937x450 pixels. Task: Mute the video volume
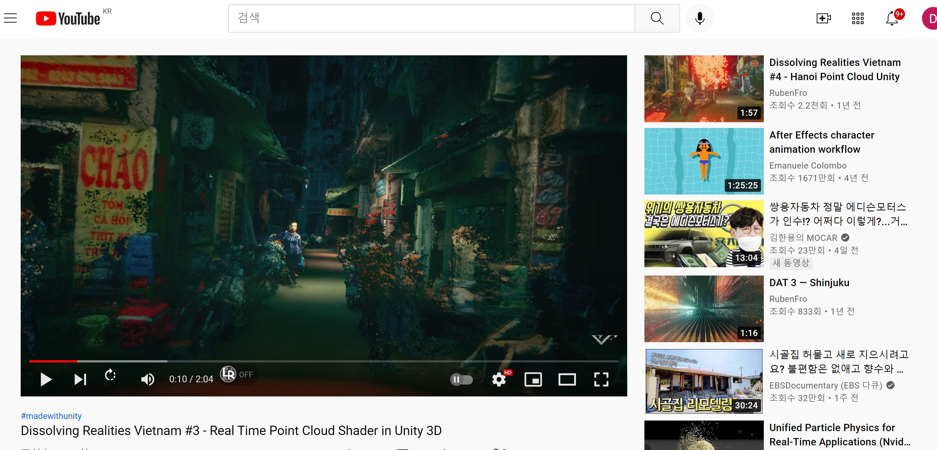pyautogui.click(x=147, y=379)
